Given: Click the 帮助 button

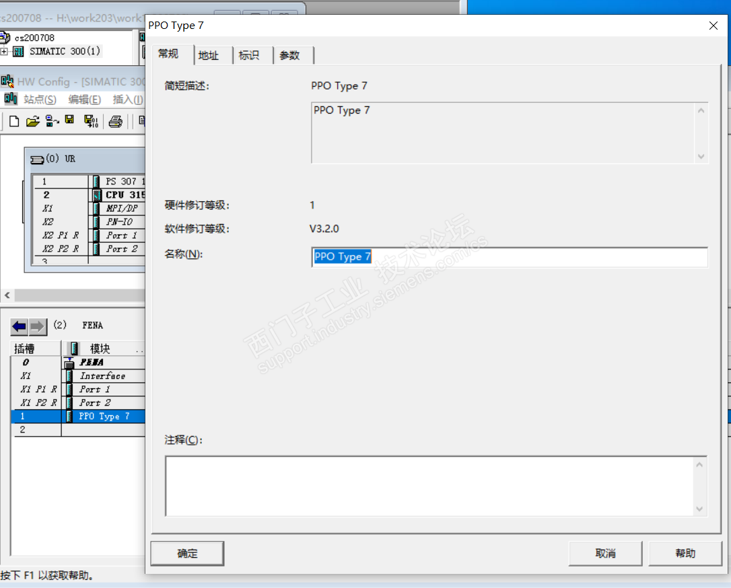Looking at the screenshot, I should pyautogui.click(x=685, y=554).
